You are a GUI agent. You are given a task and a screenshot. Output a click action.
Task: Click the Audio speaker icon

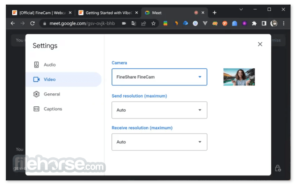36,64
